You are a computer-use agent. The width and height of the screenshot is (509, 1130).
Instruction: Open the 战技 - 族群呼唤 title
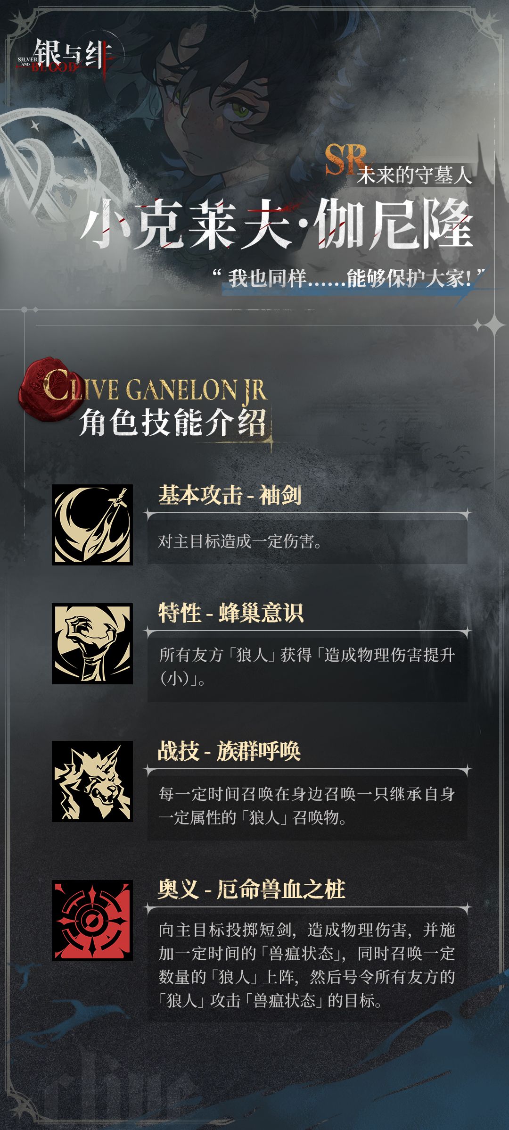[229, 751]
